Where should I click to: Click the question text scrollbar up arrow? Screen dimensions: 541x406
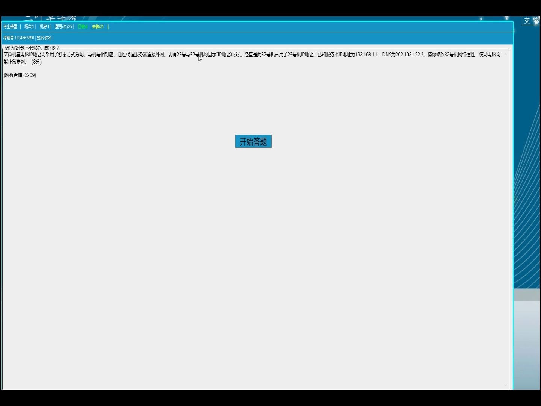pos(505,54)
